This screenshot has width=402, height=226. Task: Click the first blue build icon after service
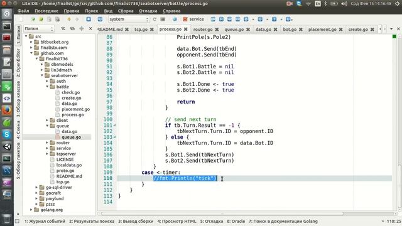213,19
